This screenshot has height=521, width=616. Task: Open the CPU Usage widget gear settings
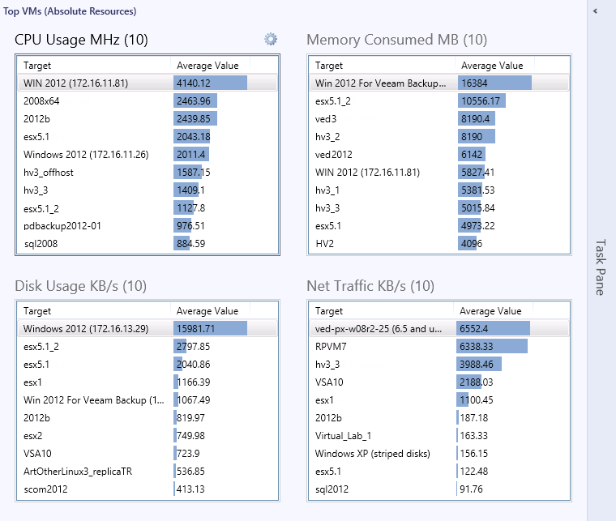click(x=270, y=39)
